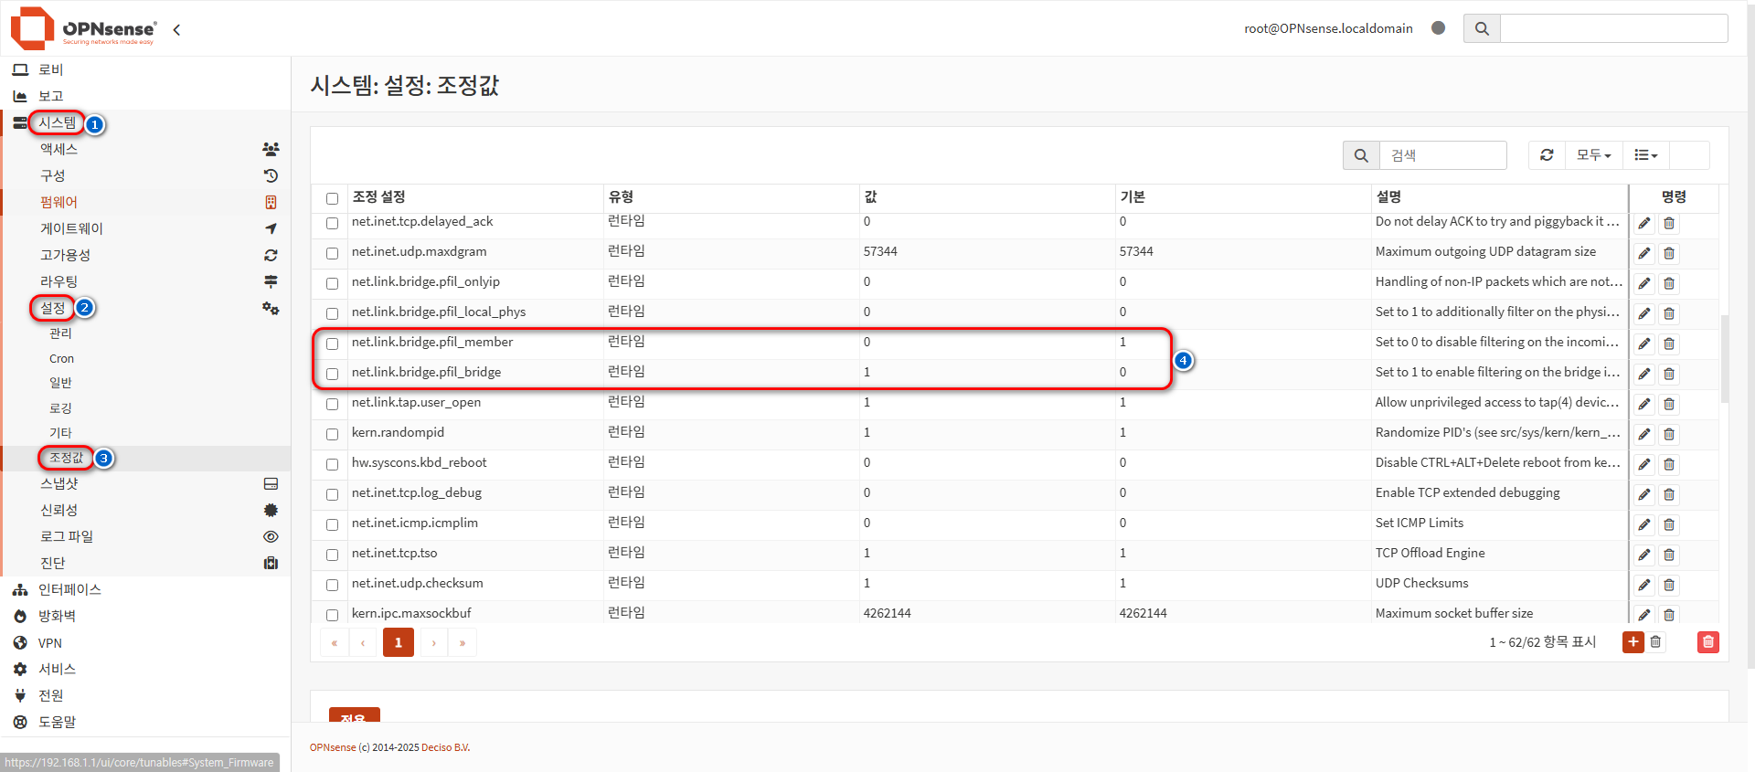
Task: Click page 1 pagination button
Action: (x=398, y=642)
